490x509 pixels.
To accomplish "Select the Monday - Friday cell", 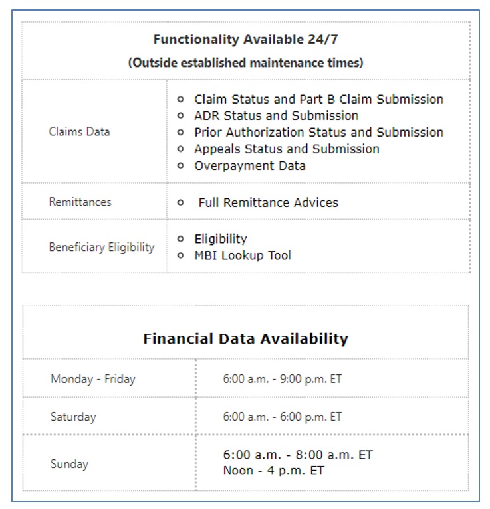I will pyautogui.click(x=92, y=379).
